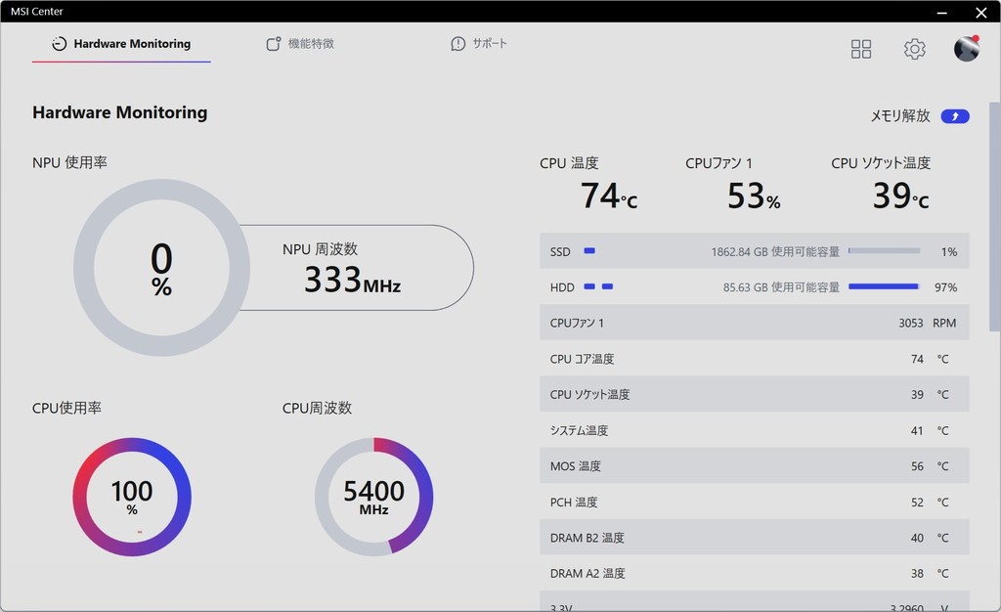Click the HDD drive indicator icons

point(599,286)
